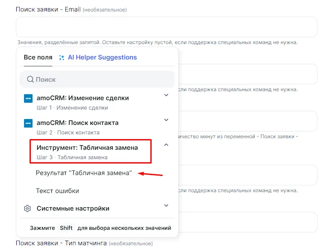
Task: Click amoCRM: Поиск контакта title
Action: [x=78, y=123]
